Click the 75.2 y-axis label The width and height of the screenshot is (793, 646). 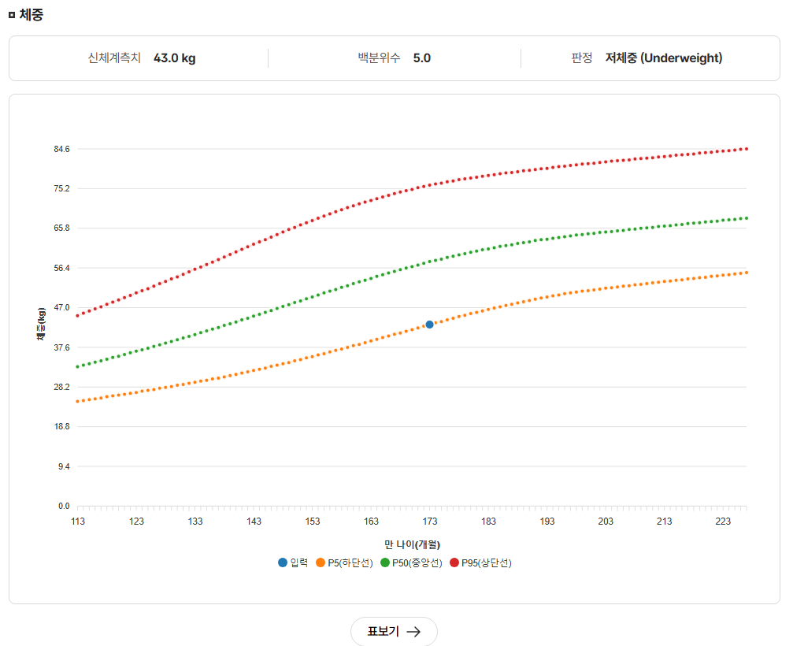(x=61, y=189)
